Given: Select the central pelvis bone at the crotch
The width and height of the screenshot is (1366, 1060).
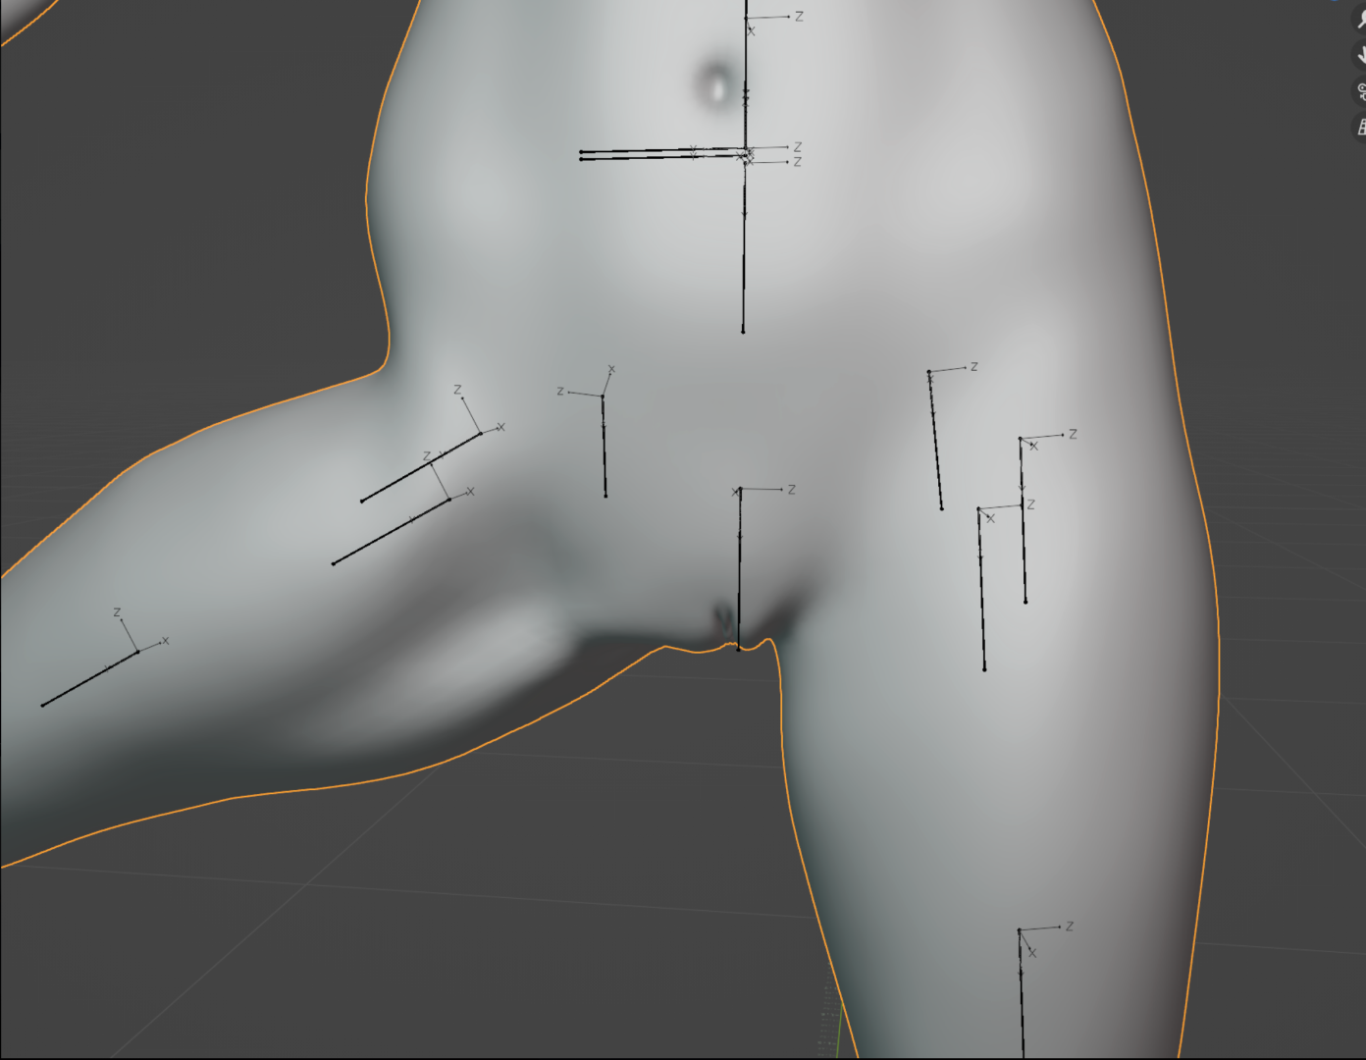Looking at the screenshot, I should click(x=740, y=569).
